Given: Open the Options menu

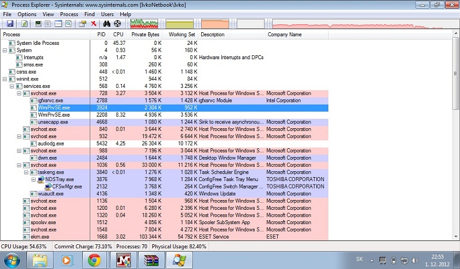Looking at the screenshot, I should [26, 14].
